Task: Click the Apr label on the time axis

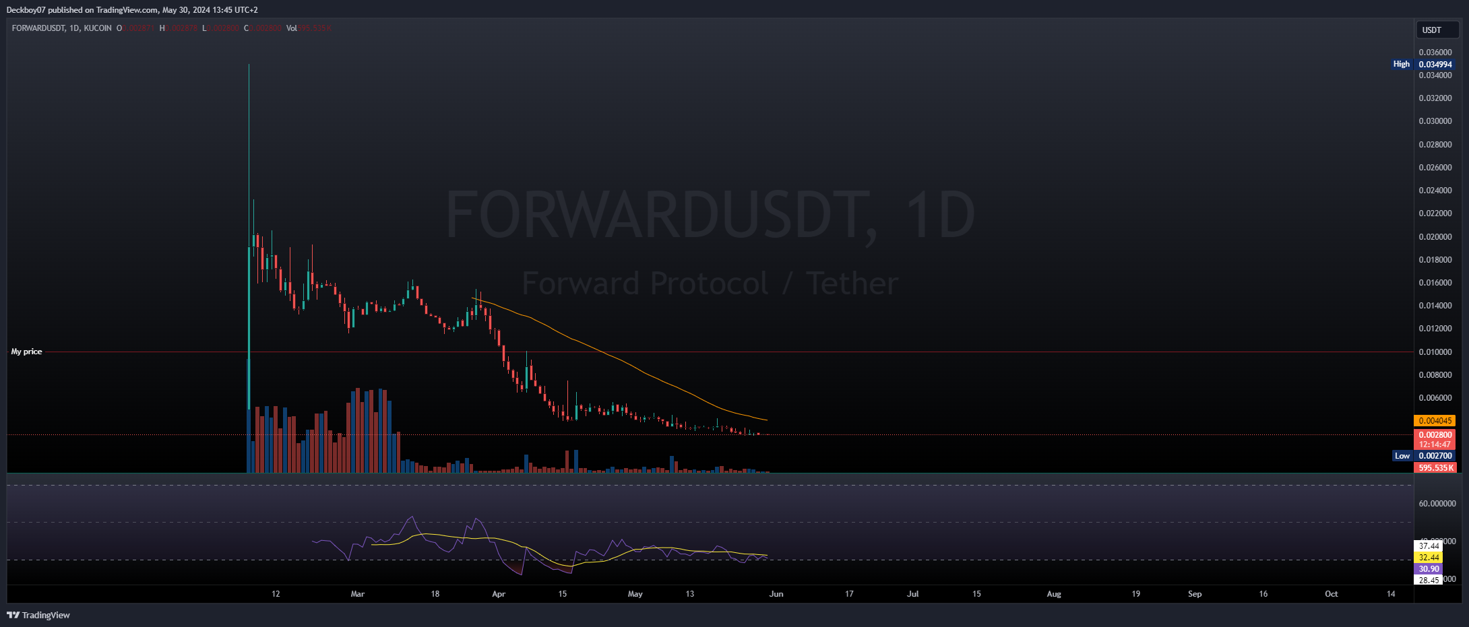Action: tap(499, 594)
